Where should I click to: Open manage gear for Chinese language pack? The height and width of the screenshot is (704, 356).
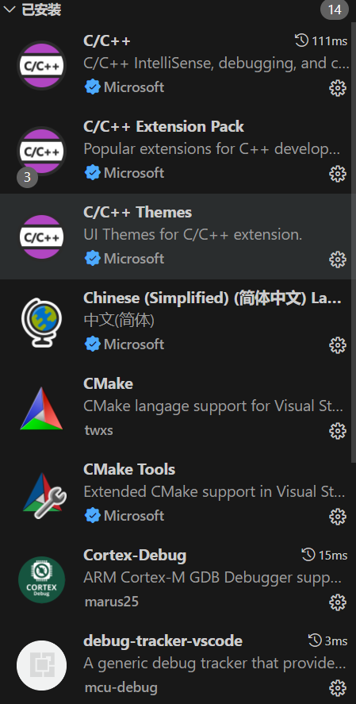tap(338, 345)
